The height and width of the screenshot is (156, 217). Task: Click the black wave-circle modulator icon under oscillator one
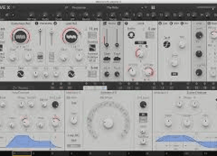click(x=20, y=74)
